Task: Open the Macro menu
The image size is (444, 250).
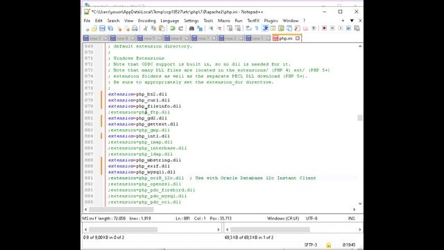Action: 224,21
